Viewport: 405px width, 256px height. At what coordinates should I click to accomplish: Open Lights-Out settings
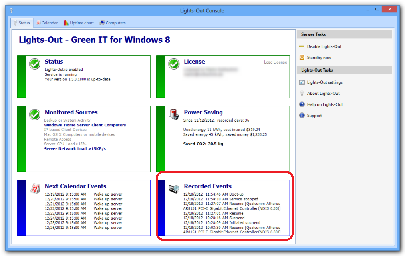[324, 82]
